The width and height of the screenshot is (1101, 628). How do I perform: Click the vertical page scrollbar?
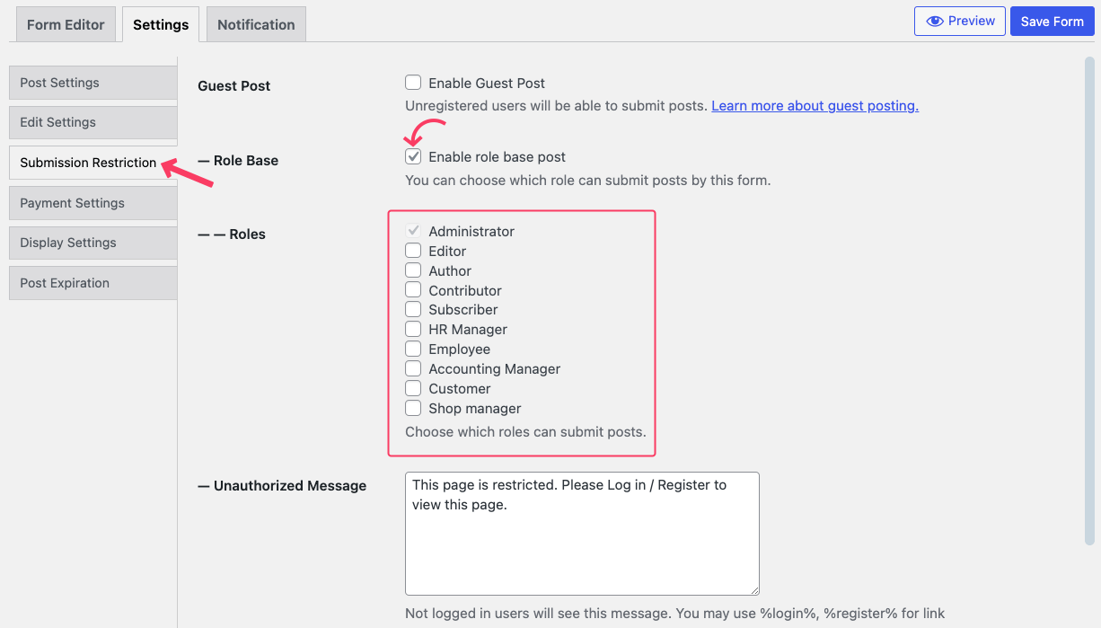click(1089, 301)
